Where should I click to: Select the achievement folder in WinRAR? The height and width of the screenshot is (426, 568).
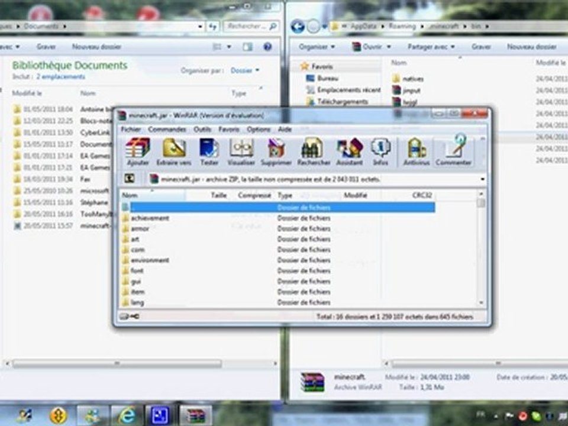[150, 218]
